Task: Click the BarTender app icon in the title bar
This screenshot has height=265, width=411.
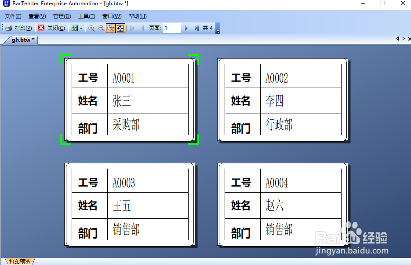Action: (x=6, y=4)
